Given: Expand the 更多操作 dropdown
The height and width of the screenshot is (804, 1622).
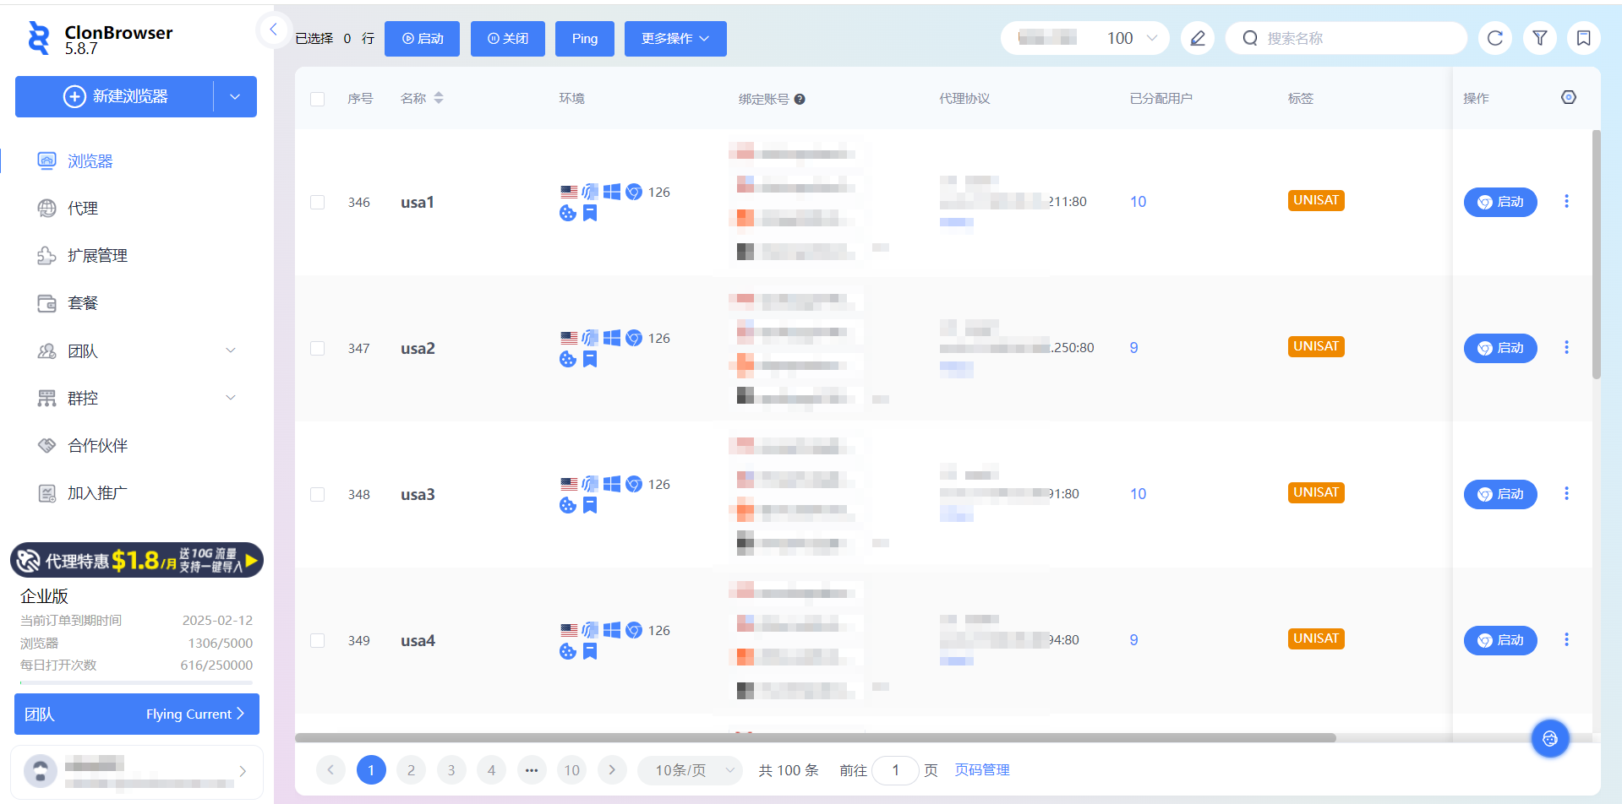Looking at the screenshot, I should [674, 39].
